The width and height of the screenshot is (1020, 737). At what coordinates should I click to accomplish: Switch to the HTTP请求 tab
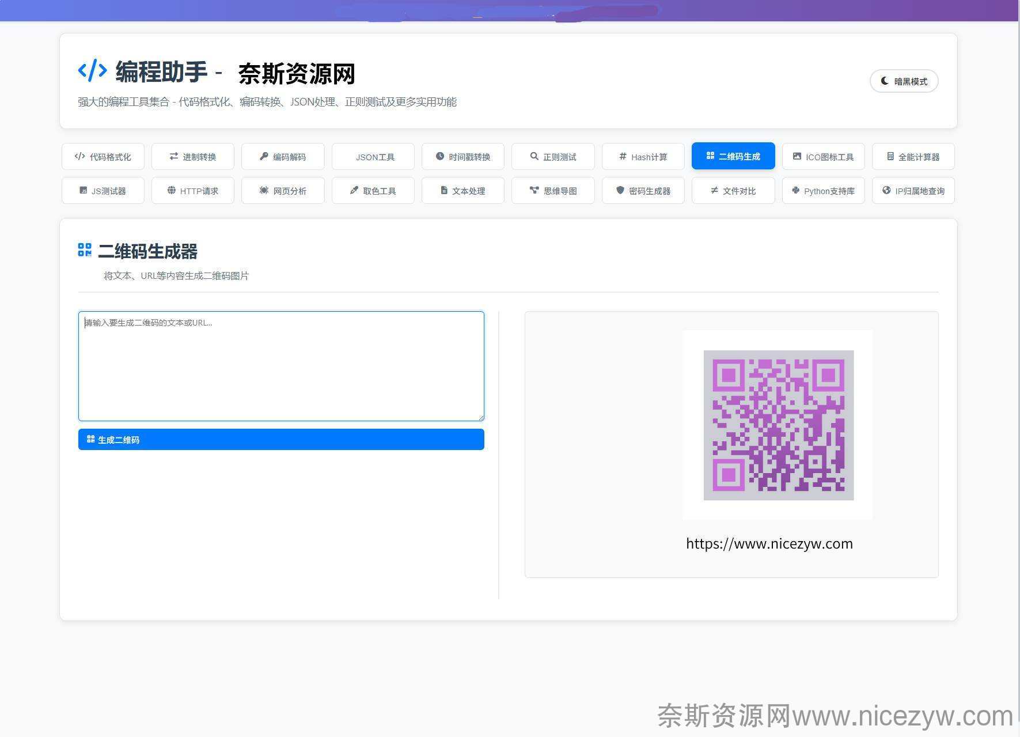pyautogui.click(x=193, y=190)
